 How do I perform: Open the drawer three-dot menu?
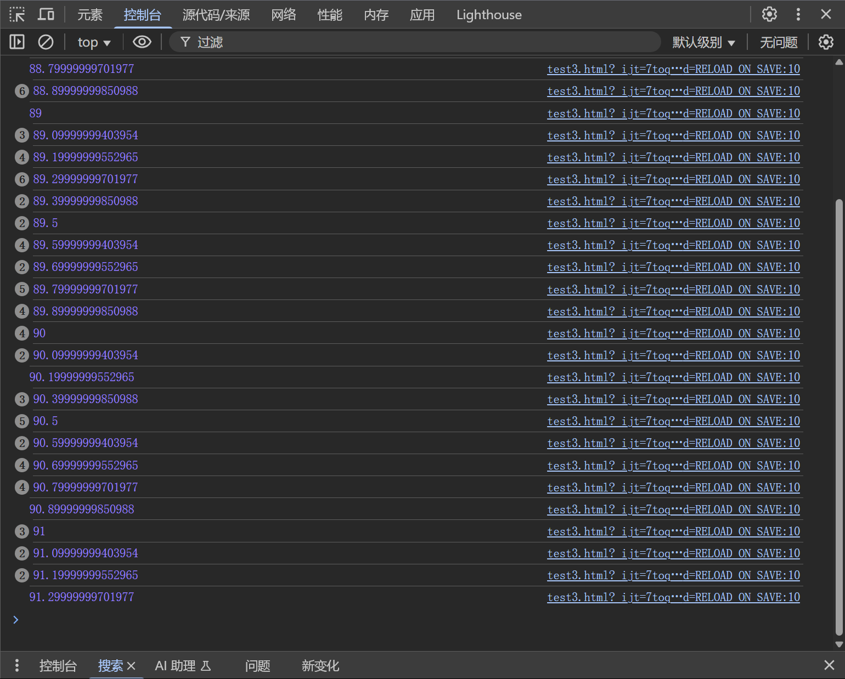(x=17, y=665)
